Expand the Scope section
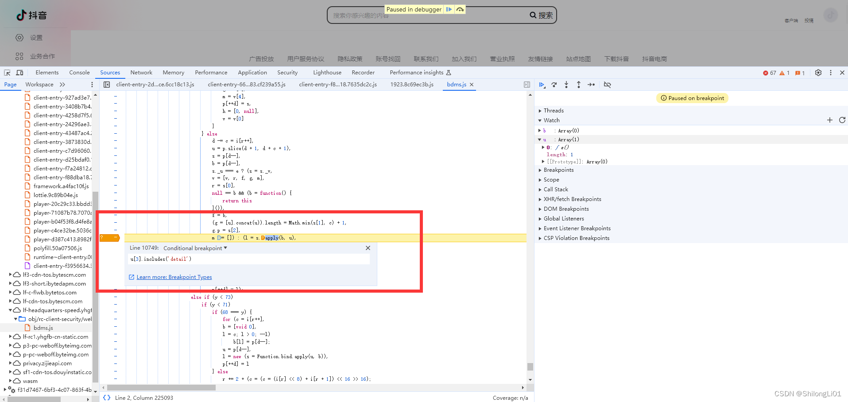This screenshot has width=848, height=402. coord(551,180)
